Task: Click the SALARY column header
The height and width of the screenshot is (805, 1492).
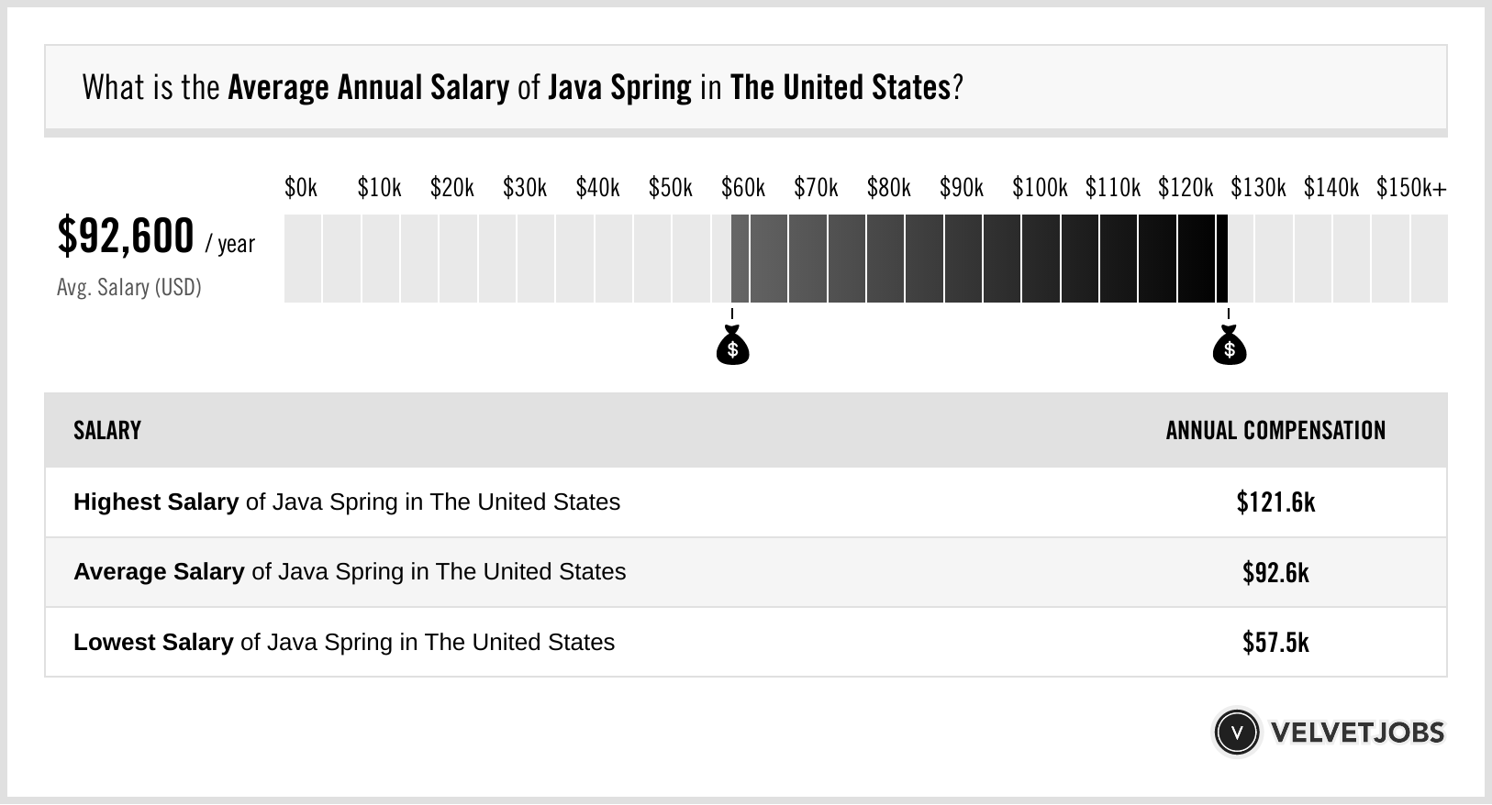Action: (107, 431)
